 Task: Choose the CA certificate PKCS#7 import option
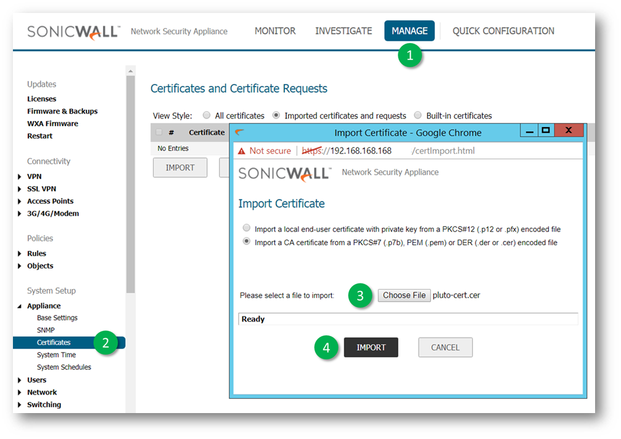(247, 242)
